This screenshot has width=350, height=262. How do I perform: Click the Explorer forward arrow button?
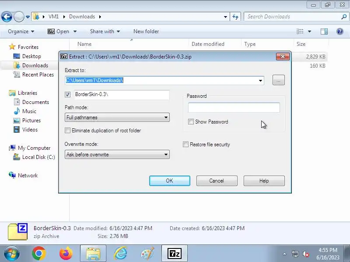(x=19, y=17)
